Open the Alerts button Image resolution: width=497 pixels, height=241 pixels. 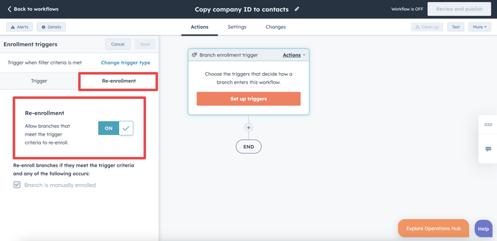19,27
